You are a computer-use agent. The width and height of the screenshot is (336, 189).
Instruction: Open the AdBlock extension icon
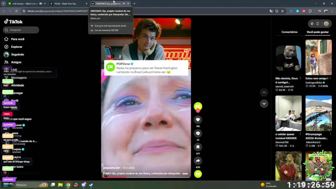click(304, 11)
